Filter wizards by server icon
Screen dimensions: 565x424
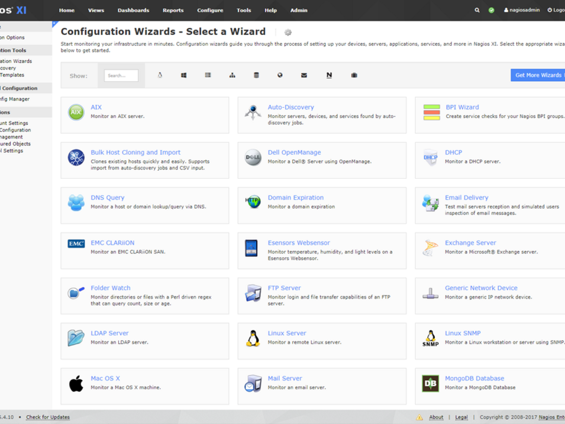pos(208,75)
